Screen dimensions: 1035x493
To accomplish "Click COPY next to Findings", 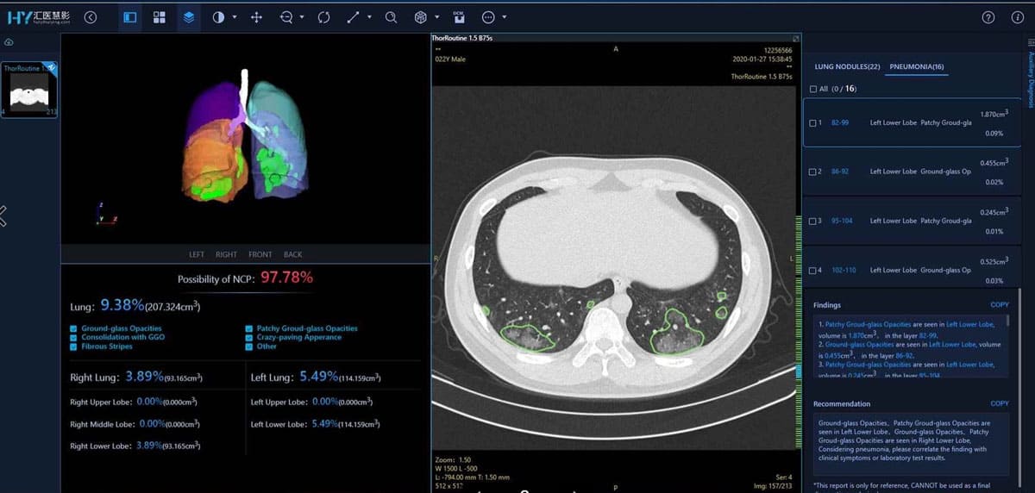I will tap(999, 305).
